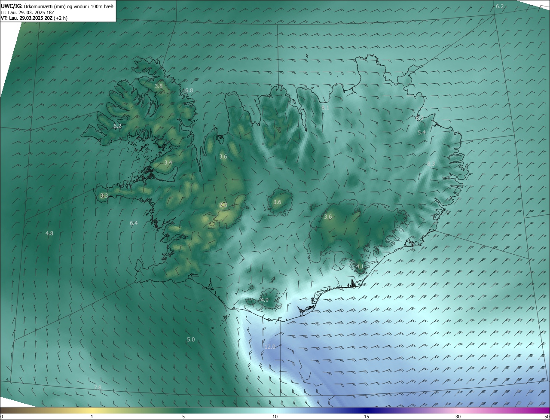Image resolution: width=550 pixels, height=420 pixels.
Task: Click the 6.4 value label on the map
Action: click(x=134, y=223)
